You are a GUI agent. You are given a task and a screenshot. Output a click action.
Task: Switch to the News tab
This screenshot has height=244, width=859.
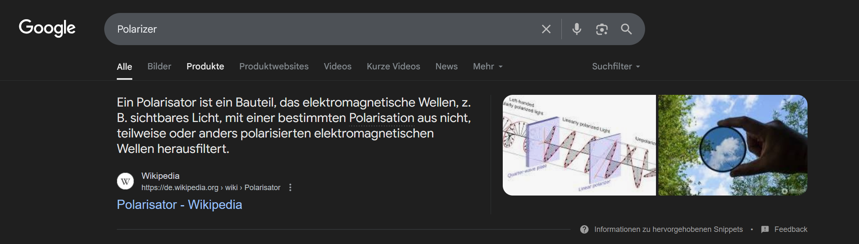[446, 66]
